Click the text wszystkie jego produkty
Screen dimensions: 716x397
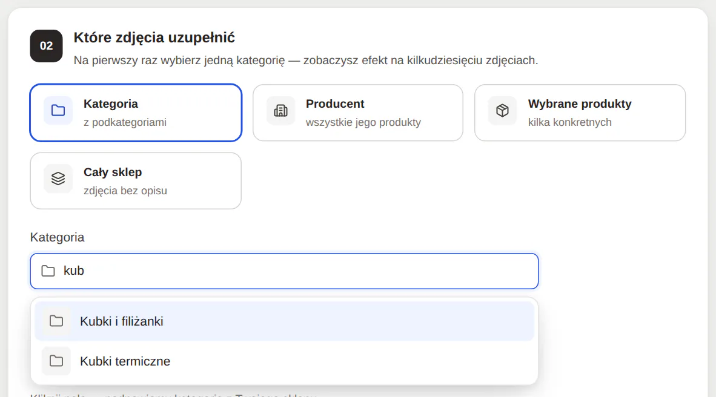point(363,122)
